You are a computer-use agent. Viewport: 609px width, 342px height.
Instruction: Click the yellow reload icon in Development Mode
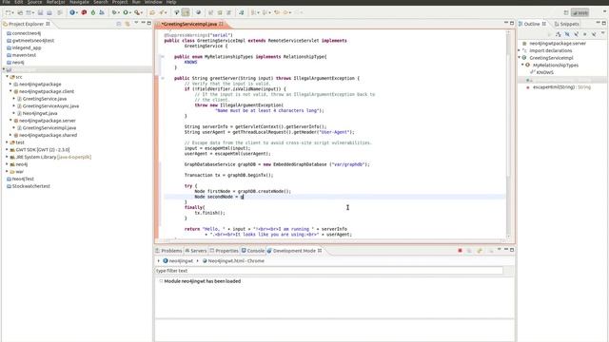480,251
